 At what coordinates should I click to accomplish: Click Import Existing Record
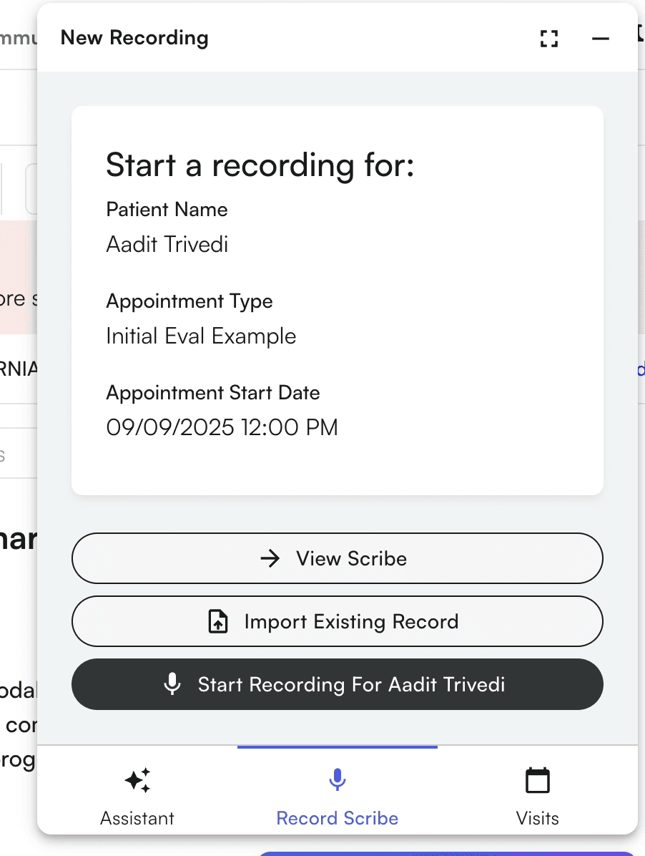tap(337, 621)
